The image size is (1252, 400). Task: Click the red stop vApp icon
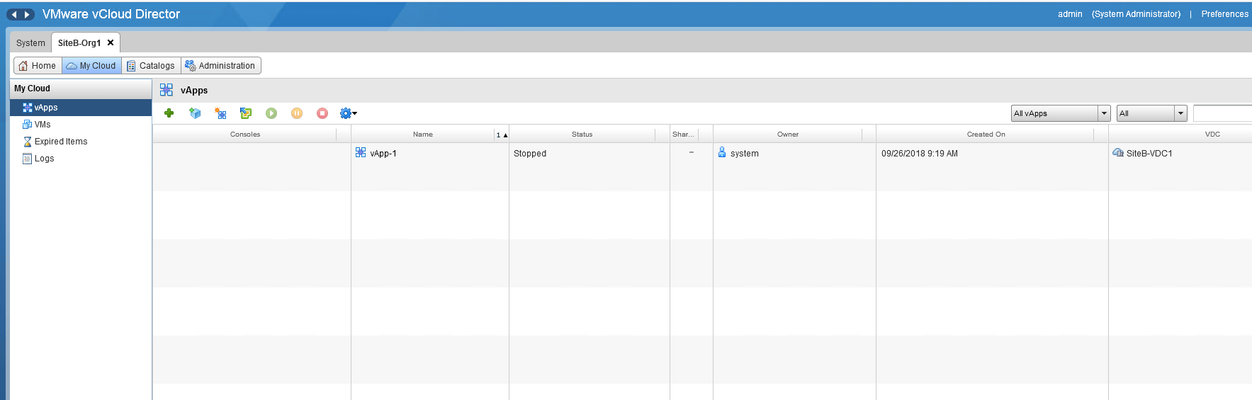click(x=322, y=113)
